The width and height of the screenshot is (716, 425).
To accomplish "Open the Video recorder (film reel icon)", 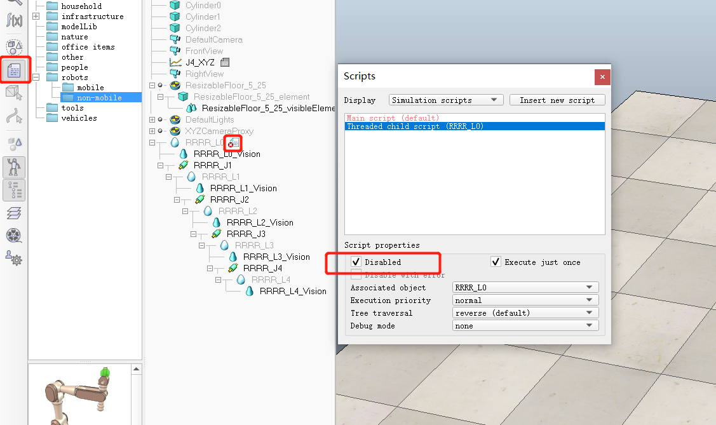I will (x=15, y=235).
